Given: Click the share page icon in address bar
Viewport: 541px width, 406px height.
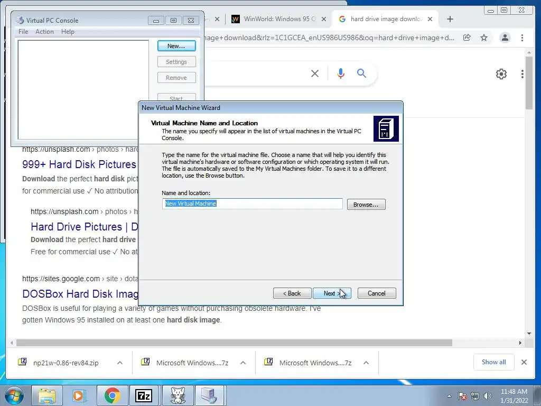Looking at the screenshot, I should pos(467,38).
